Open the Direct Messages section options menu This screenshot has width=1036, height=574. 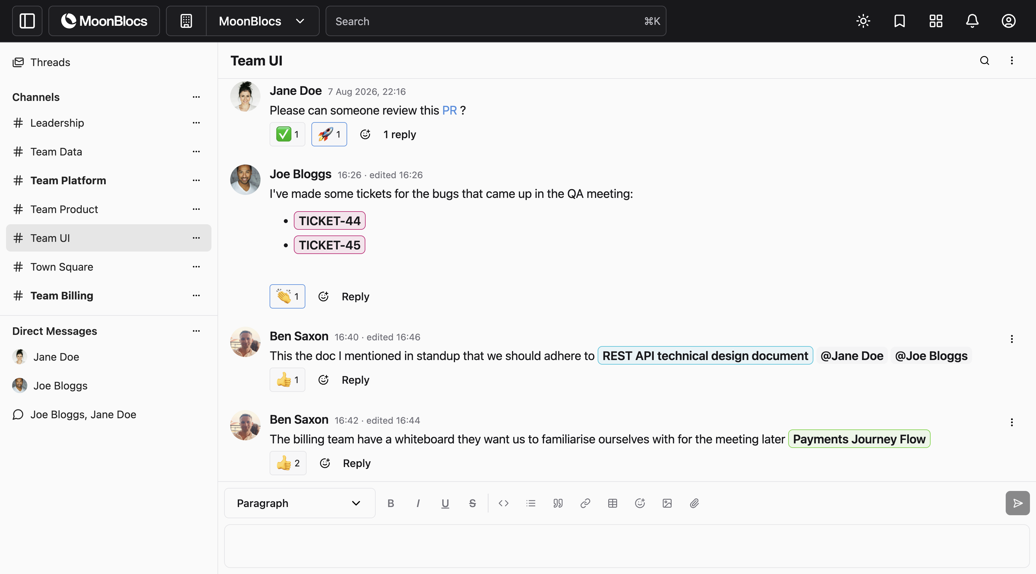196,331
